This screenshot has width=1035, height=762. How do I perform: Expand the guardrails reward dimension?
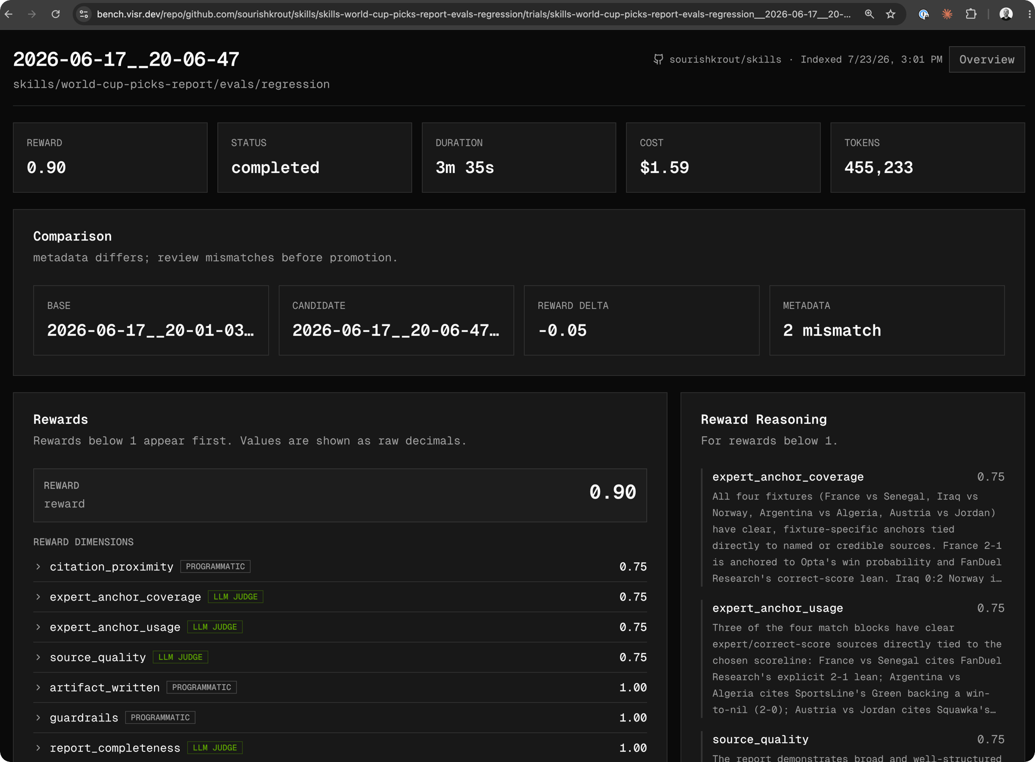click(x=340, y=718)
